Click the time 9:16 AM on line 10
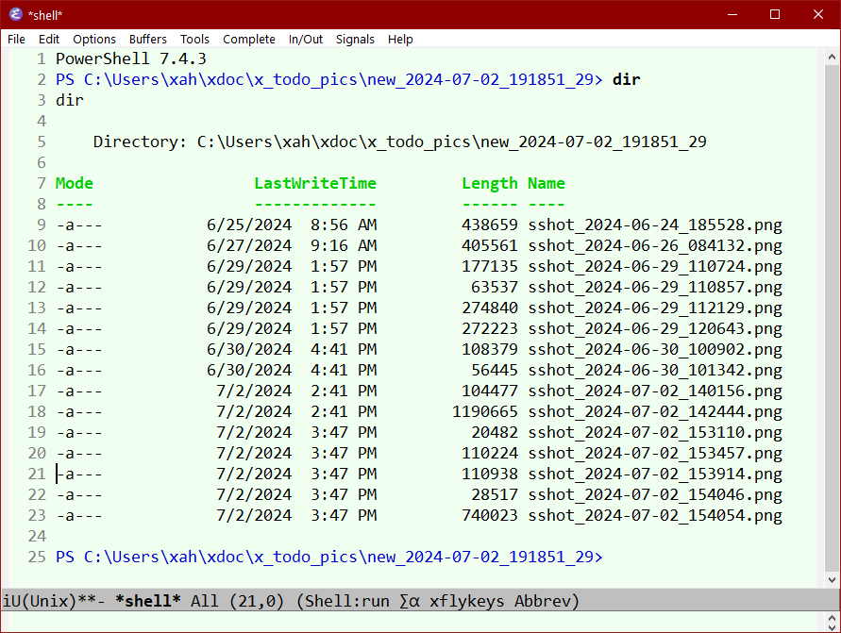 tap(344, 245)
